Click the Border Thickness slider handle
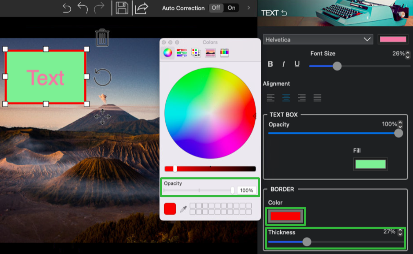 pyautogui.click(x=307, y=242)
